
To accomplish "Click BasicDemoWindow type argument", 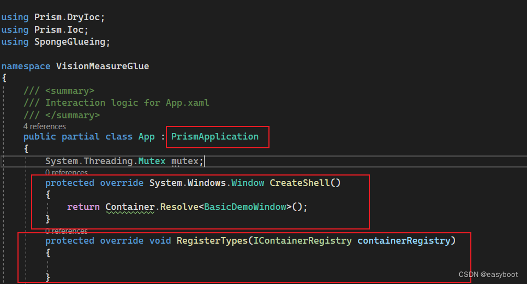I will click(245, 207).
